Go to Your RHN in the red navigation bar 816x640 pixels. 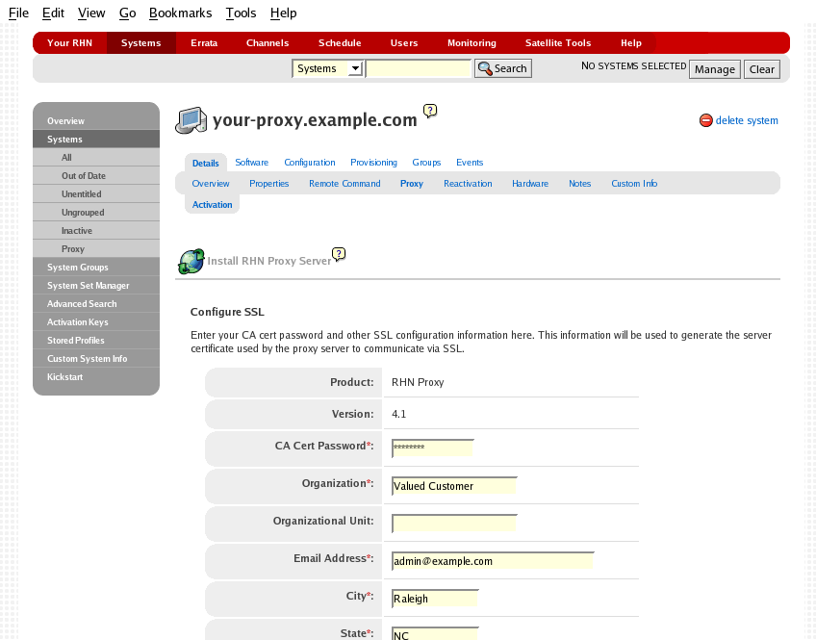point(69,43)
